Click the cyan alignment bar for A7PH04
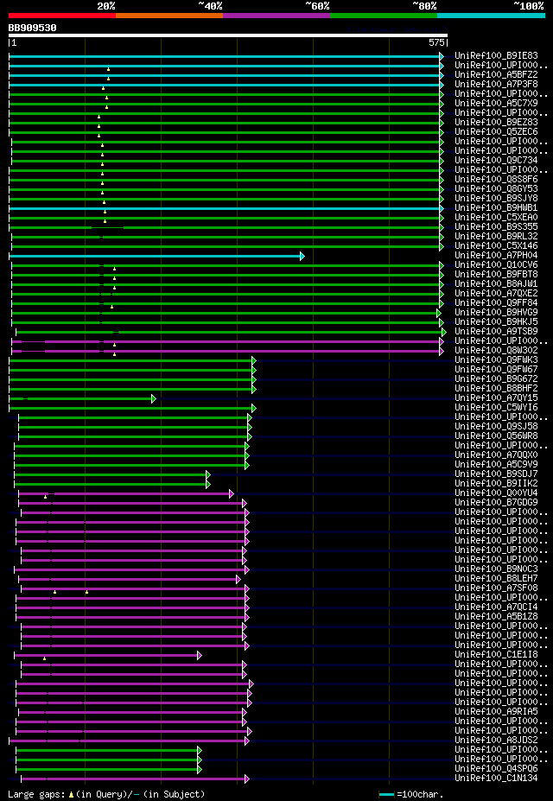 tap(156, 256)
